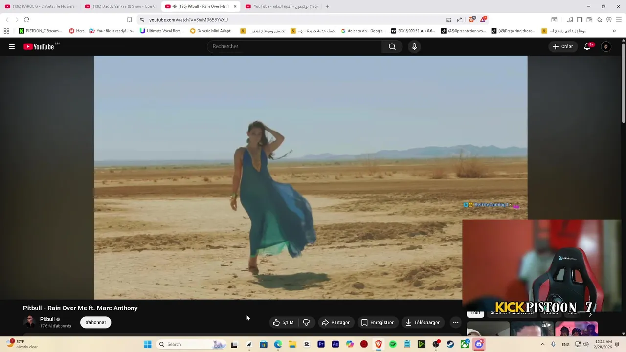The height and width of the screenshot is (352, 626).
Task: Open PISTOON_7 Stream bookmark
Action: point(40,31)
